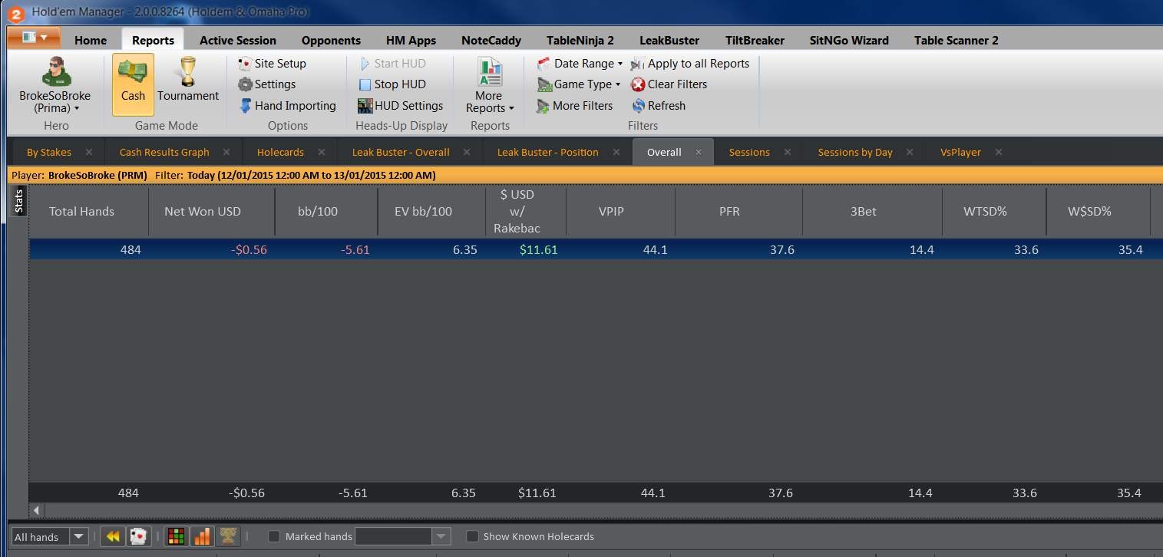Switch to the Holecards report tab
The height and width of the screenshot is (557, 1163).
coord(280,152)
